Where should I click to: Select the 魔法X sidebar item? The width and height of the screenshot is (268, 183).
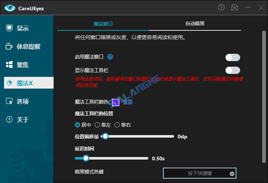pyautogui.click(x=29, y=83)
